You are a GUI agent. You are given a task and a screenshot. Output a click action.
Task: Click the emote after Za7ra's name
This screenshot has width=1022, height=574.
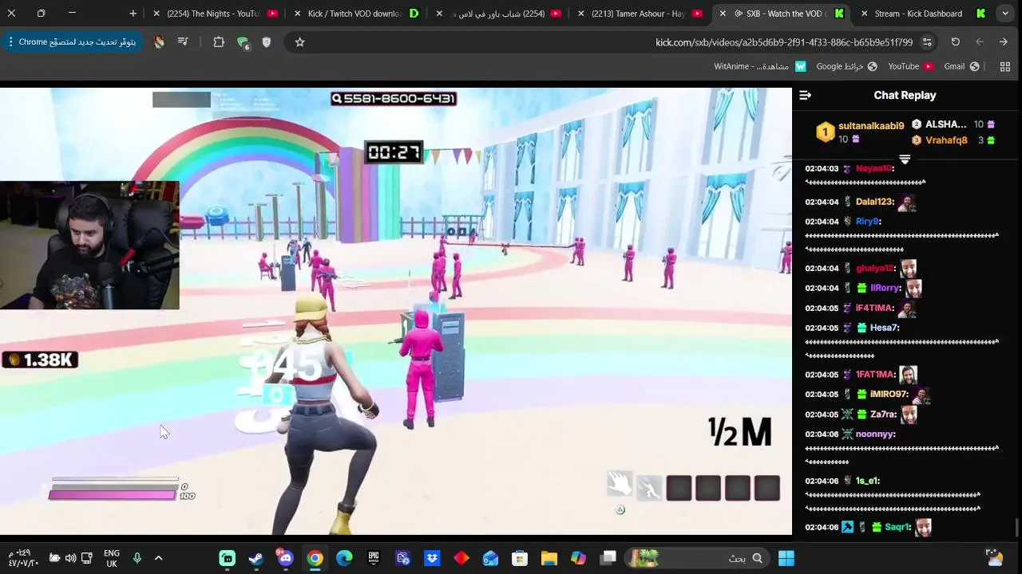pos(909,415)
